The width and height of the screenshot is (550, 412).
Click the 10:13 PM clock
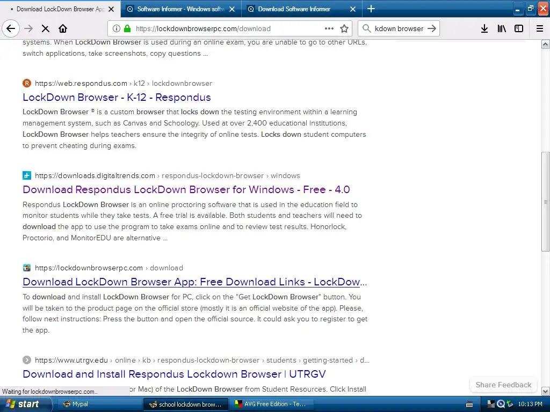point(530,404)
